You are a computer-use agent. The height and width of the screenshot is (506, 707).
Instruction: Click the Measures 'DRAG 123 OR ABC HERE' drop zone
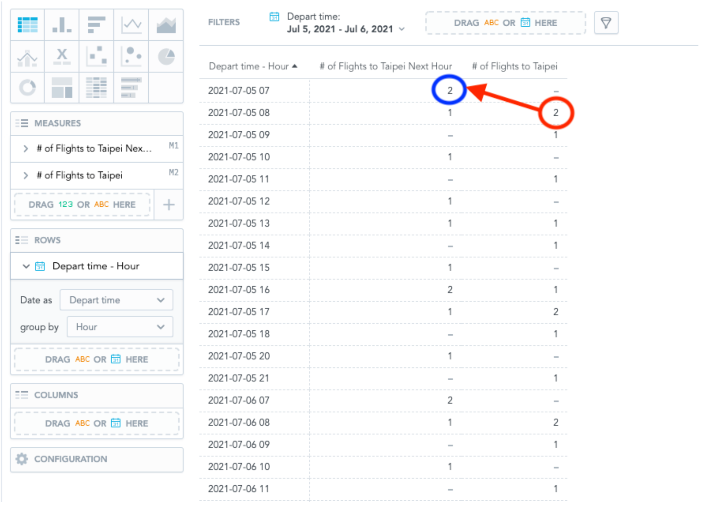point(82,205)
